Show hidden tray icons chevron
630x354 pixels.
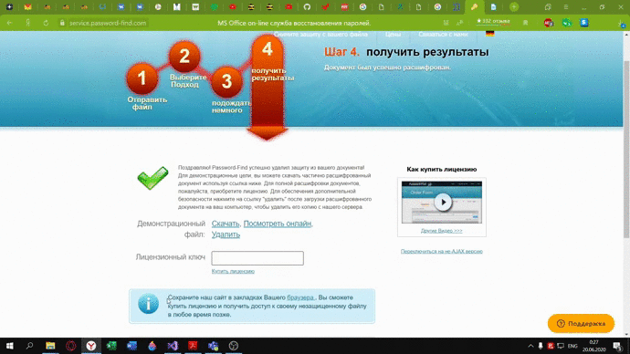pyautogui.click(x=530, y=346)
